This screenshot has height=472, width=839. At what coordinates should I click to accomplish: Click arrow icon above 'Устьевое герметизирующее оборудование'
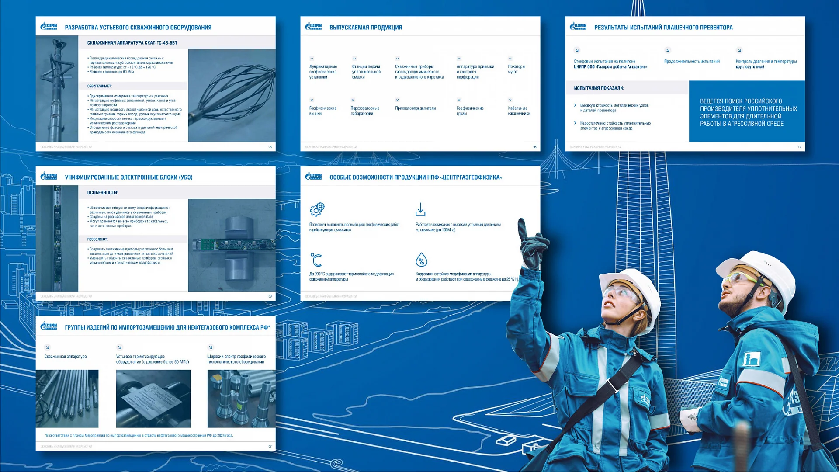[x=119, y=347]
